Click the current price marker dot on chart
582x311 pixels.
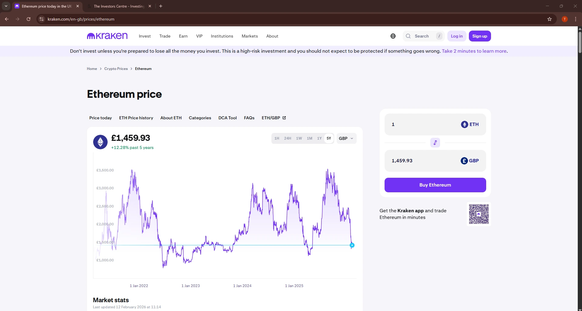(x=352, y=245)
